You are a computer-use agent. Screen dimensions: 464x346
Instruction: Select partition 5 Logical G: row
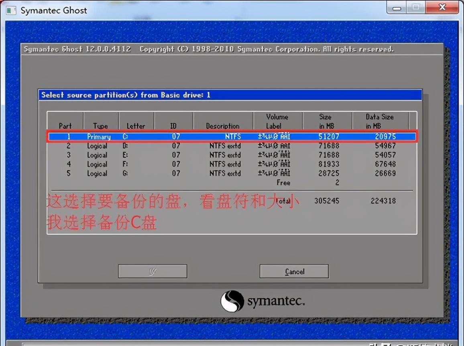(232, 173)
